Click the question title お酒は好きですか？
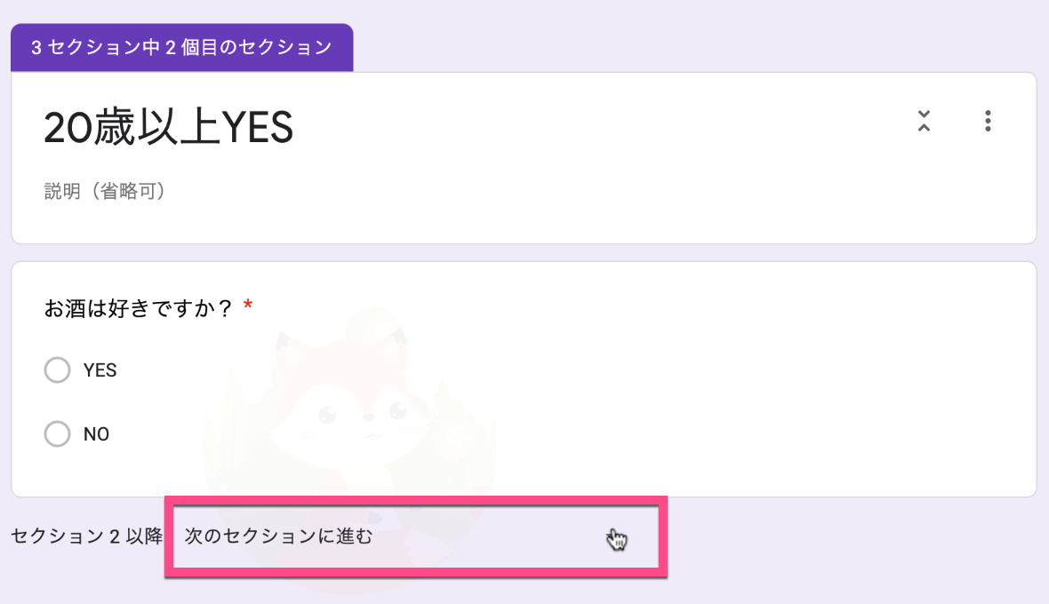This screenshot has width=1049, height=604. pos(139,308)
